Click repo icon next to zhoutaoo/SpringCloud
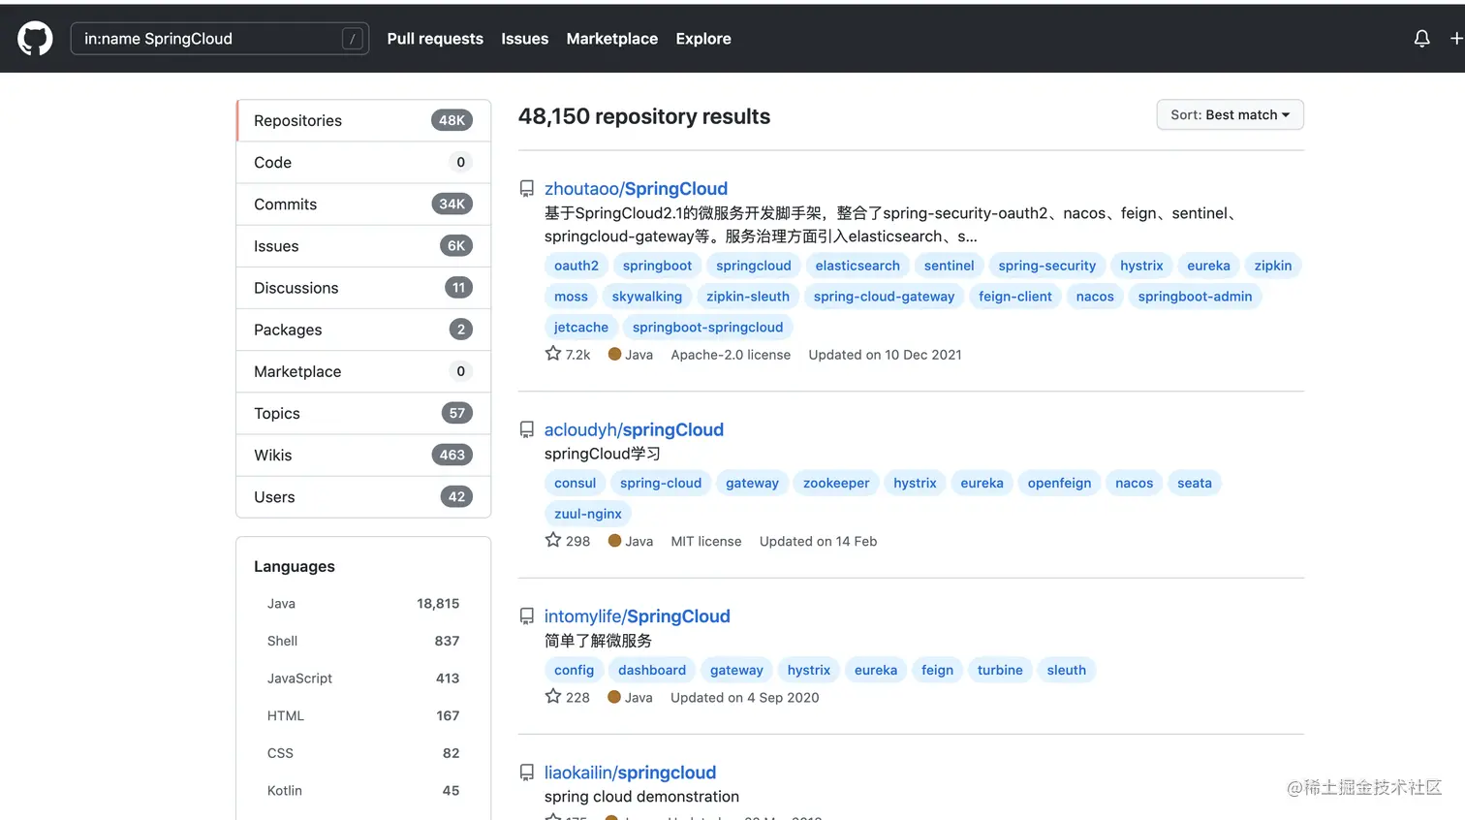The image size is (1465, 820). tap(527, 189)
